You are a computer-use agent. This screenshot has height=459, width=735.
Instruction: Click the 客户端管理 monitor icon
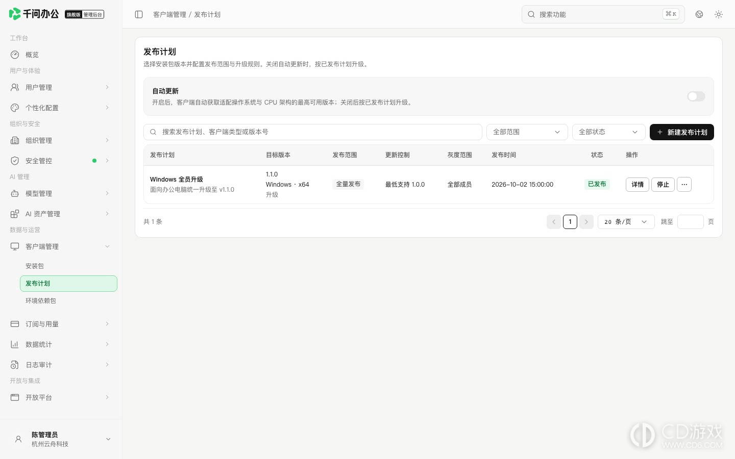[x=15, y=246]
